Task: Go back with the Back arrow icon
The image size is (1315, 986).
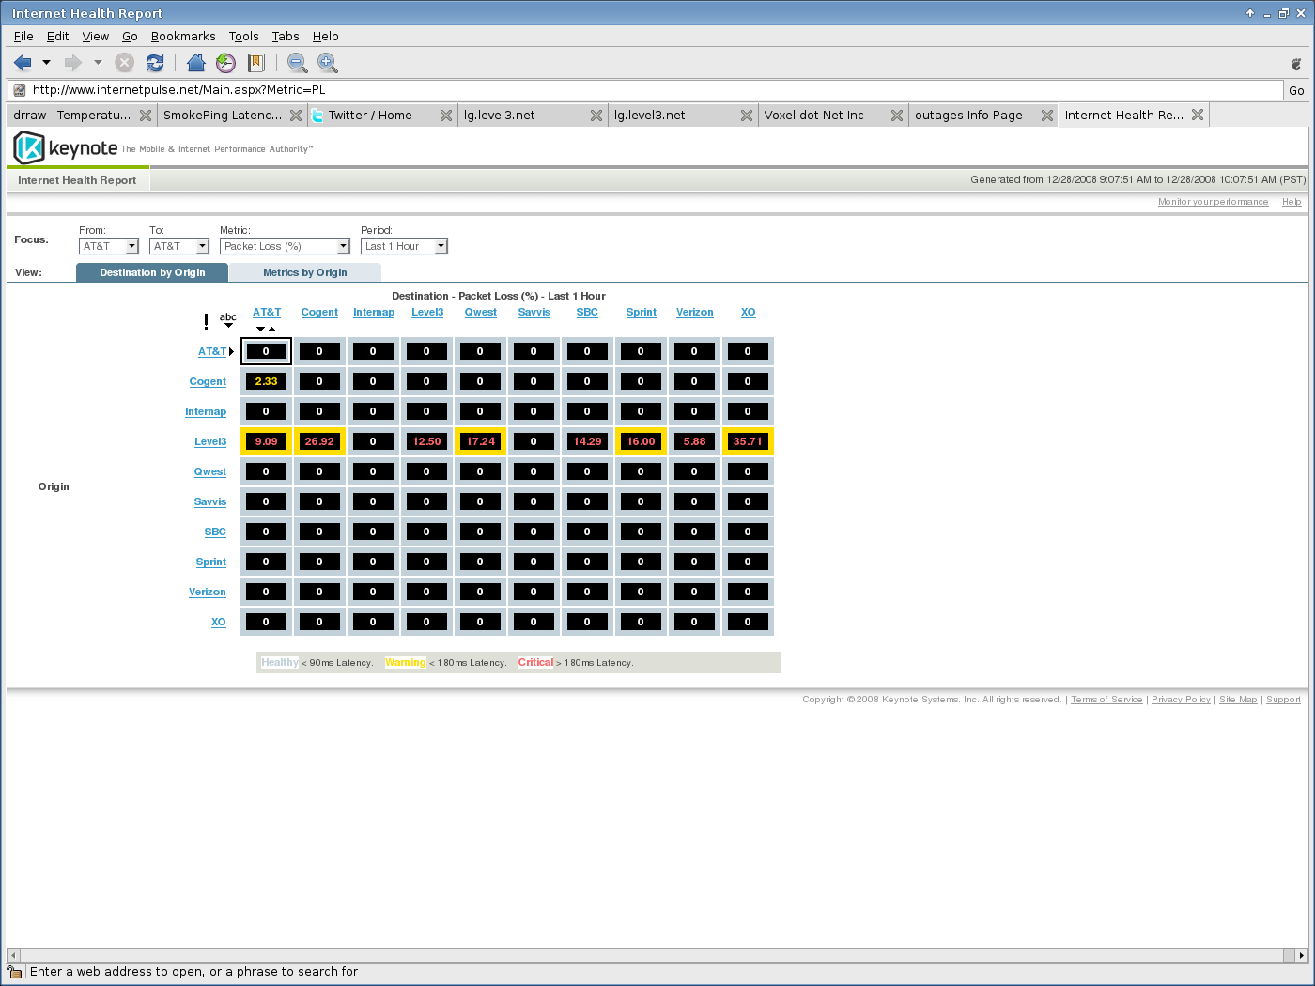Action: [x=23, y=63]
